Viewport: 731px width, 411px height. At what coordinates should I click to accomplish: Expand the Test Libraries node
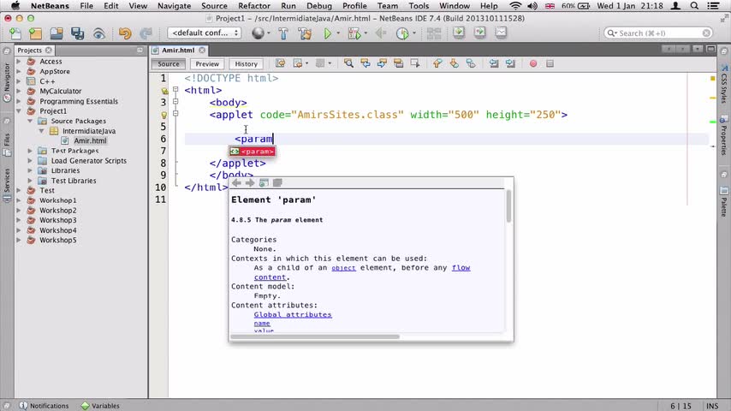click(x=30, y=181)
